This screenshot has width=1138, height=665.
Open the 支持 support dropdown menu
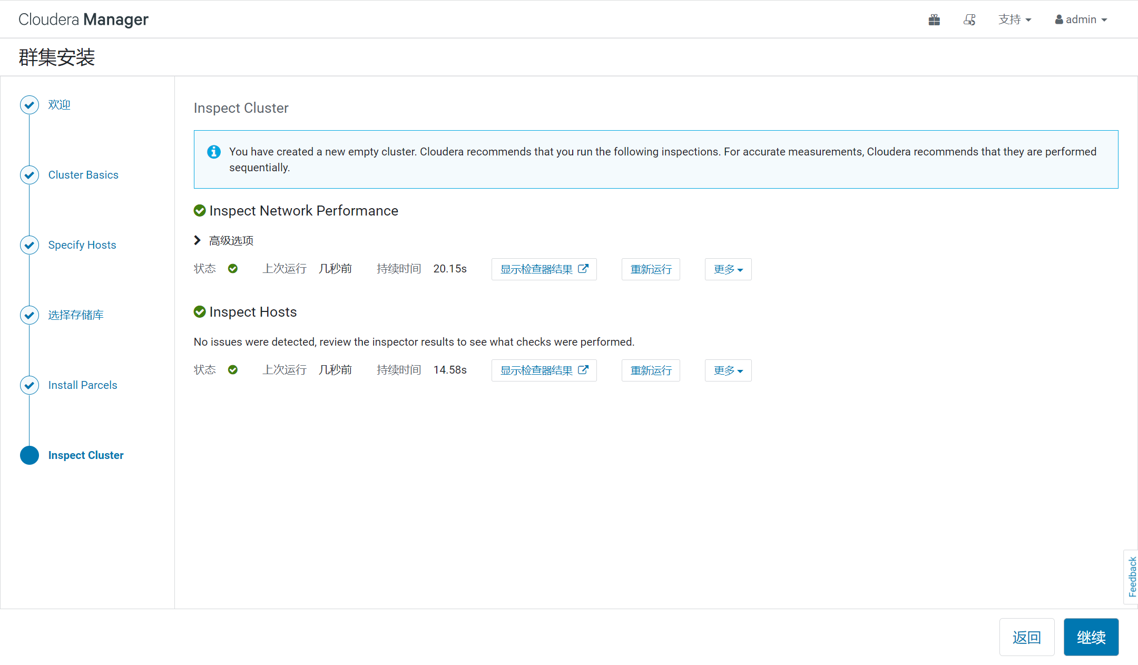point(1014,20)
